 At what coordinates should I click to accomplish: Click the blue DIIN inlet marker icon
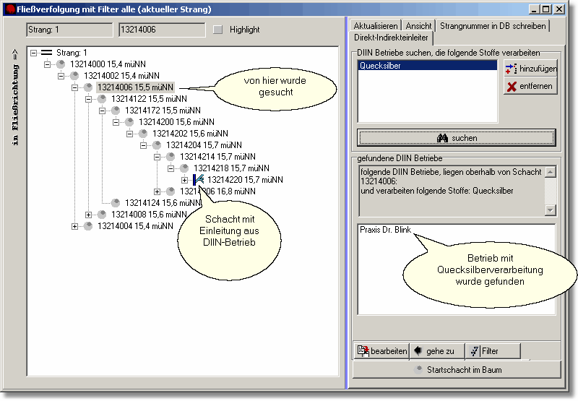point(198,179)
